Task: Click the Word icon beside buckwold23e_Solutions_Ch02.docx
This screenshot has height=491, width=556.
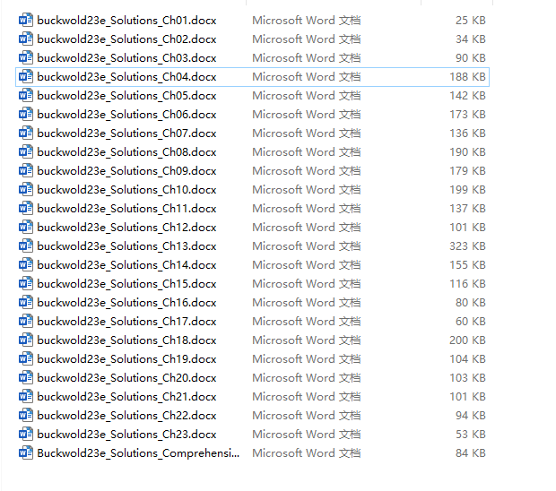Action: 26,39
